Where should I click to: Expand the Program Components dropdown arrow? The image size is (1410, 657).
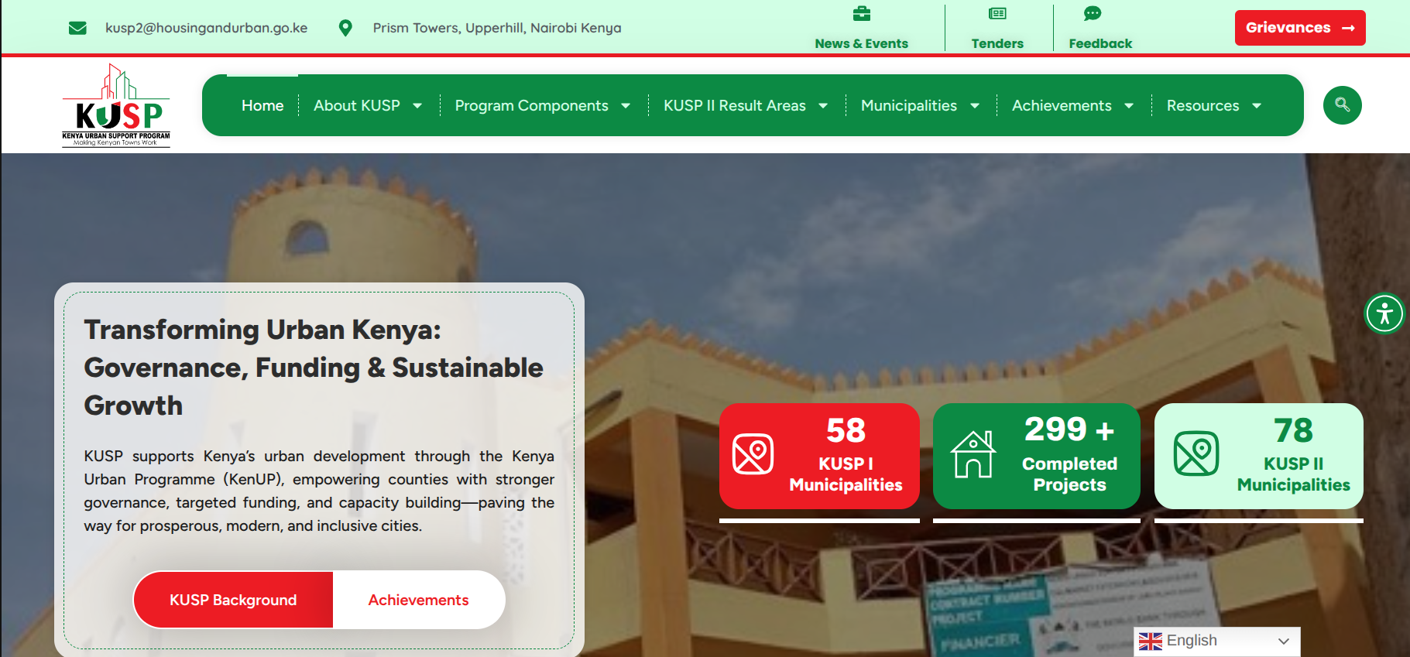pyautogui.click(x=626, y=106)
